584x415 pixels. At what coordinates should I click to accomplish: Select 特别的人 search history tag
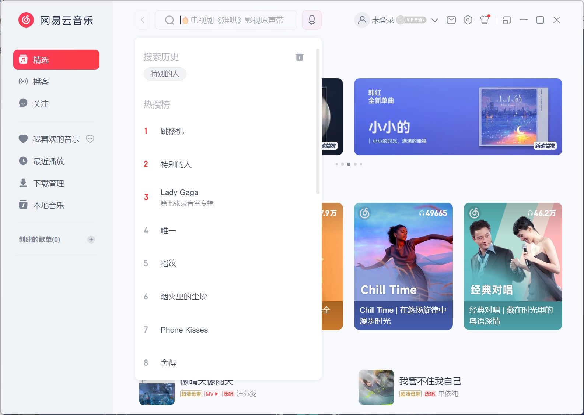tap(165, 74)
